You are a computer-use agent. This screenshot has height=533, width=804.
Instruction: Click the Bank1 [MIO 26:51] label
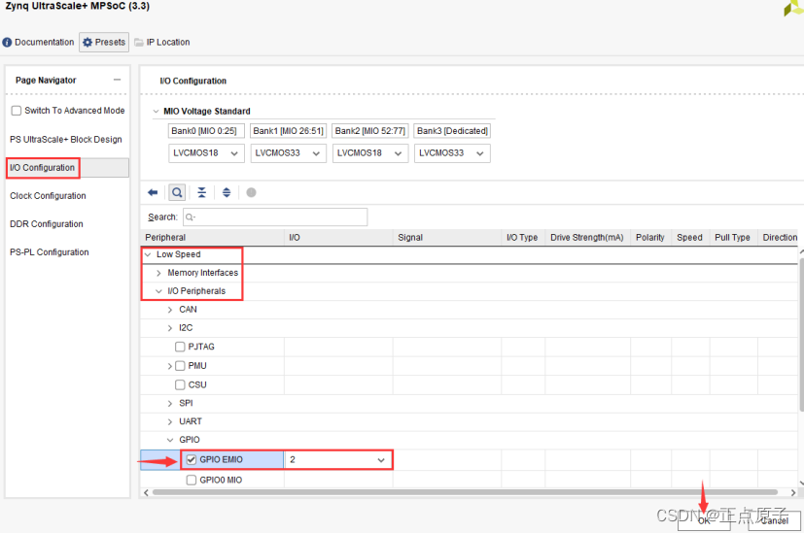(288, 131)
